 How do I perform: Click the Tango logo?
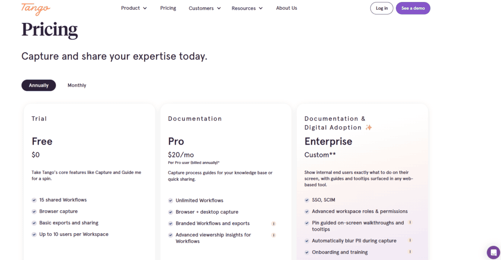[x=36, y=9]
